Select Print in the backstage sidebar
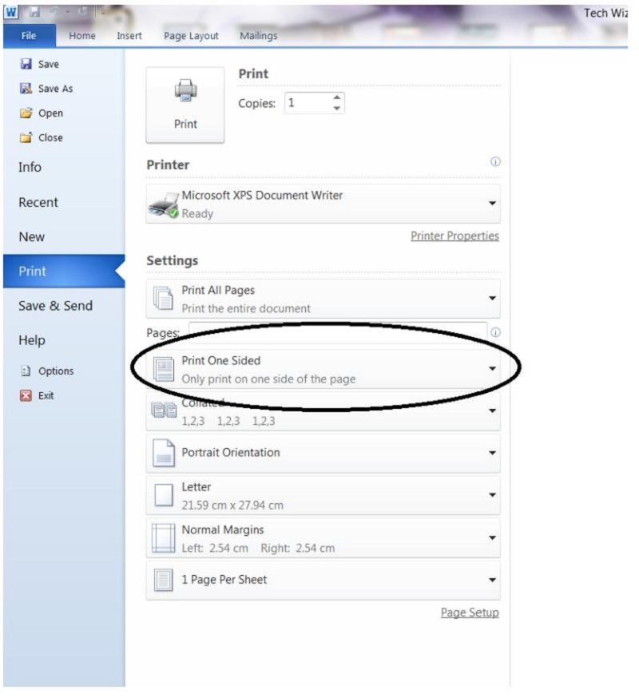This screenshot has width=639, height=698. tap(64, 271)
